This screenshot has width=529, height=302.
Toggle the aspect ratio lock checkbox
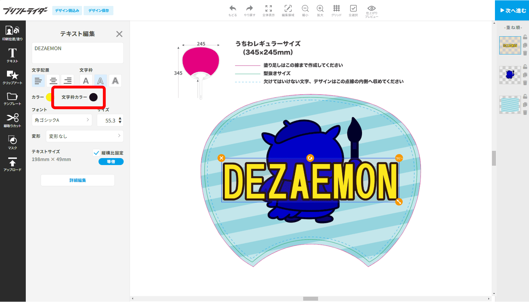pyautogui.click(x=96, y=153)
